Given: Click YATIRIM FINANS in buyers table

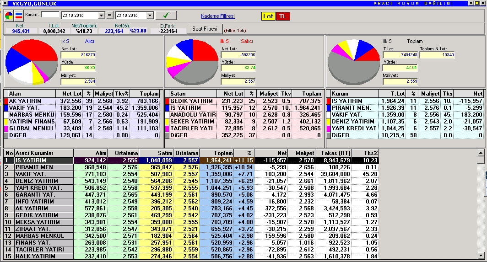Looking at the screenshot, I should (32, 122).
